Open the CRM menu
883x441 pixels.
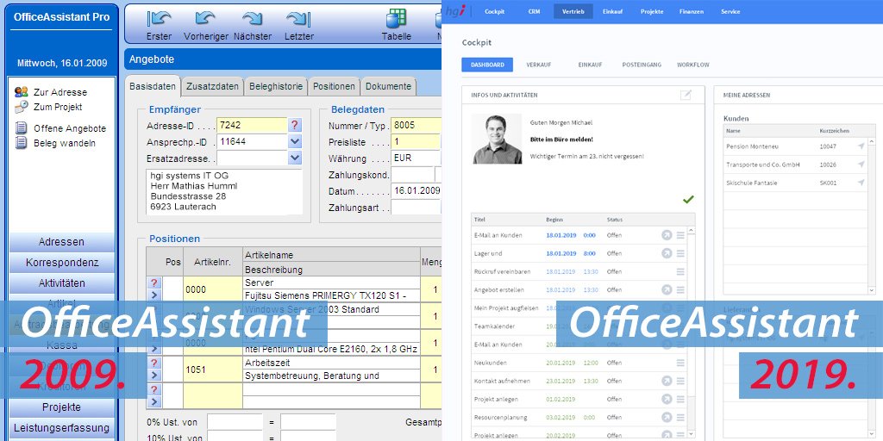534,12
